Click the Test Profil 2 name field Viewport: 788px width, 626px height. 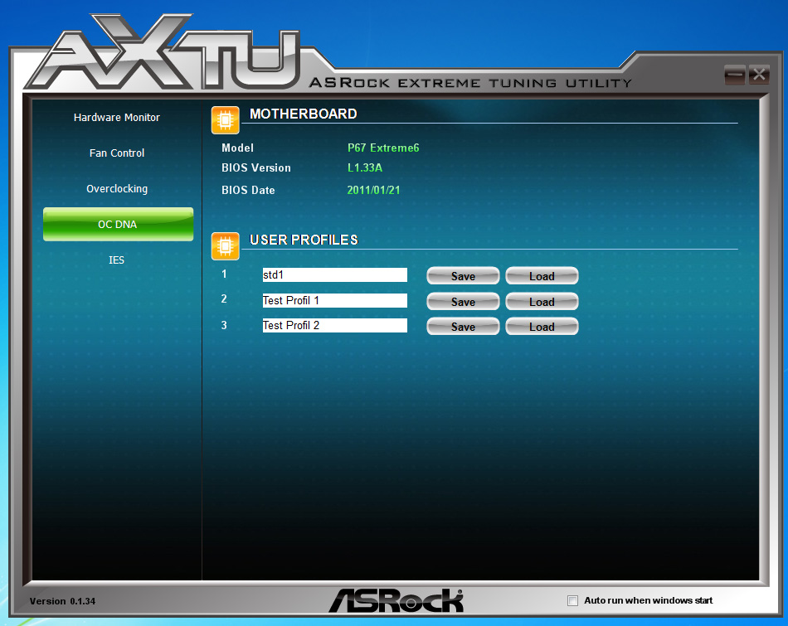tap(335, 326)
